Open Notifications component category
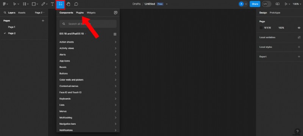Image resolution: width=303 pixels, height=136 pixels. coord(88,130)
